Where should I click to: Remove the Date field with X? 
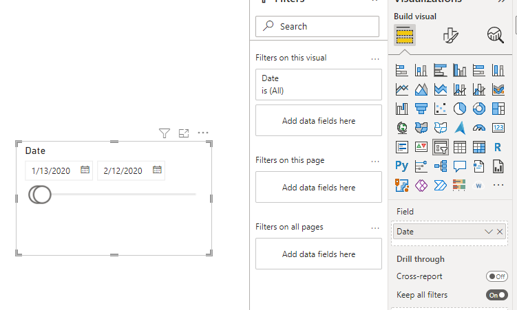tap(500, 232)
